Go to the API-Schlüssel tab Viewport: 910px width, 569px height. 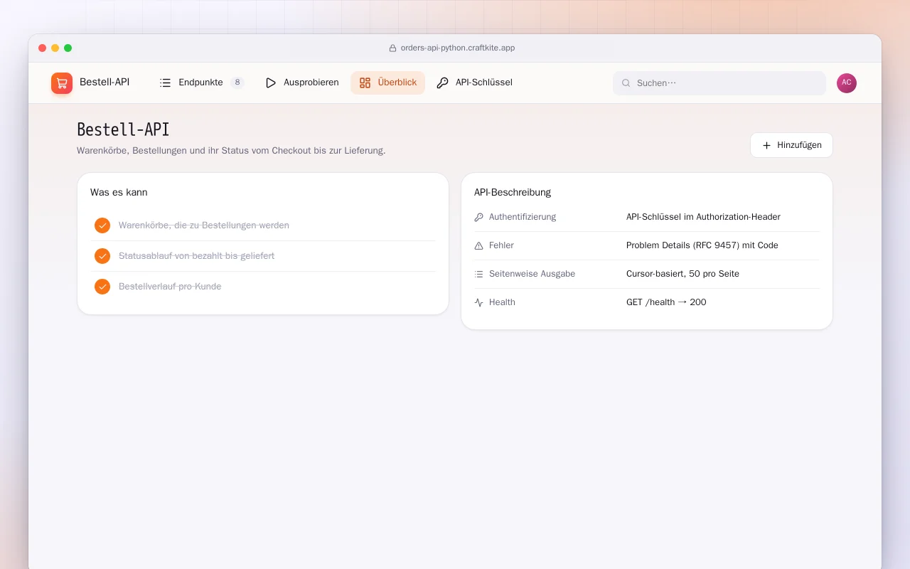point(474,83)
